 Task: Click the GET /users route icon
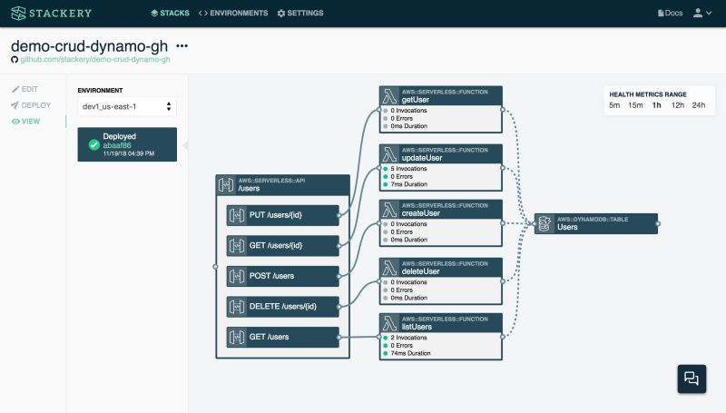[x=237, y=337]
